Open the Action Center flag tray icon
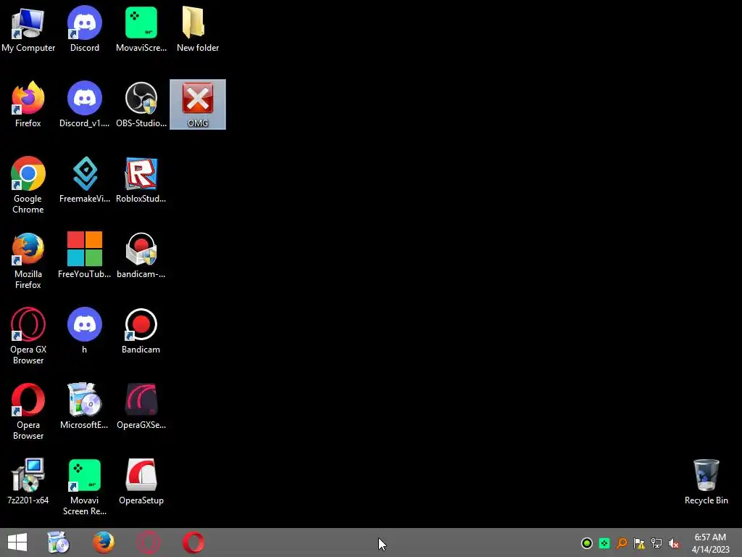The width and height of the screenshot is (742, 557). pos(639,543)
